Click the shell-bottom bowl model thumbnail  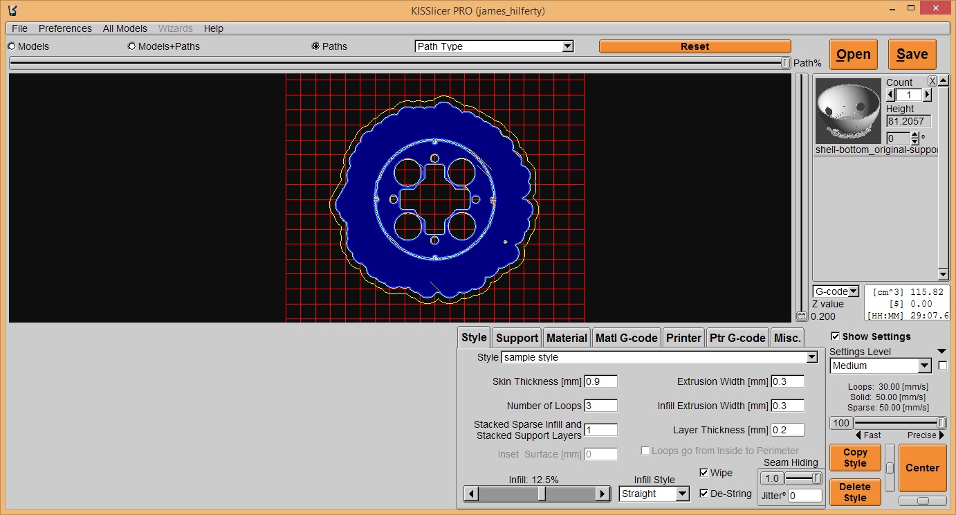click(849, 111)
